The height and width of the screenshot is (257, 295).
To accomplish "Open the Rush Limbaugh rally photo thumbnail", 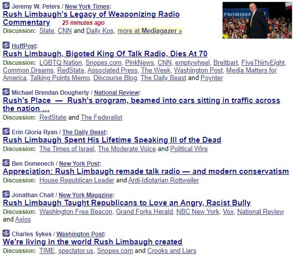I will (257, 20).
